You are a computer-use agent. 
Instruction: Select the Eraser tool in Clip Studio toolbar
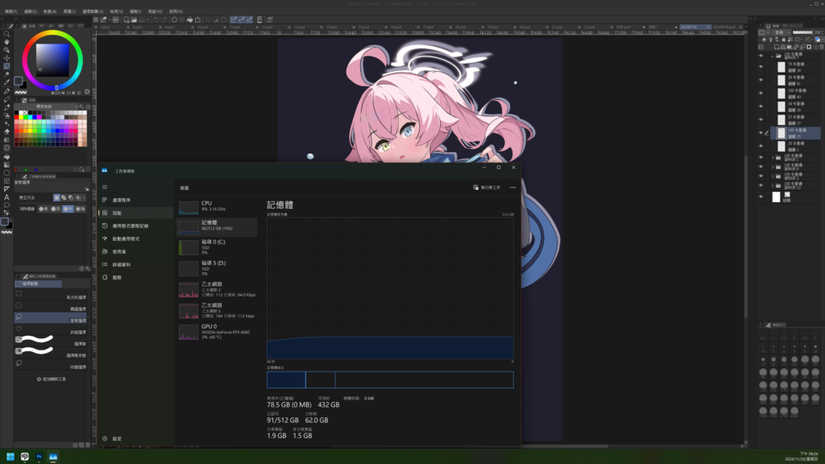tap(6, 131)
